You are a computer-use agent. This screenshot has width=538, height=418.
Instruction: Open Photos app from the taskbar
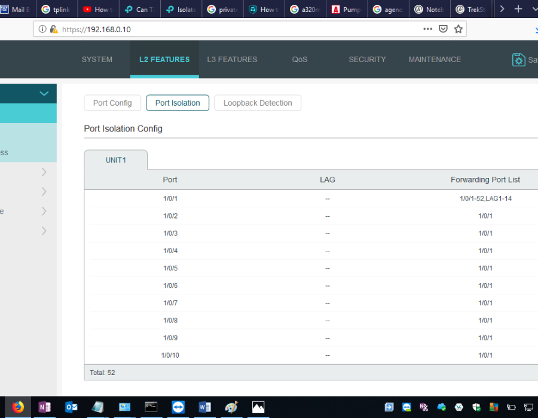tap(258, 407)
